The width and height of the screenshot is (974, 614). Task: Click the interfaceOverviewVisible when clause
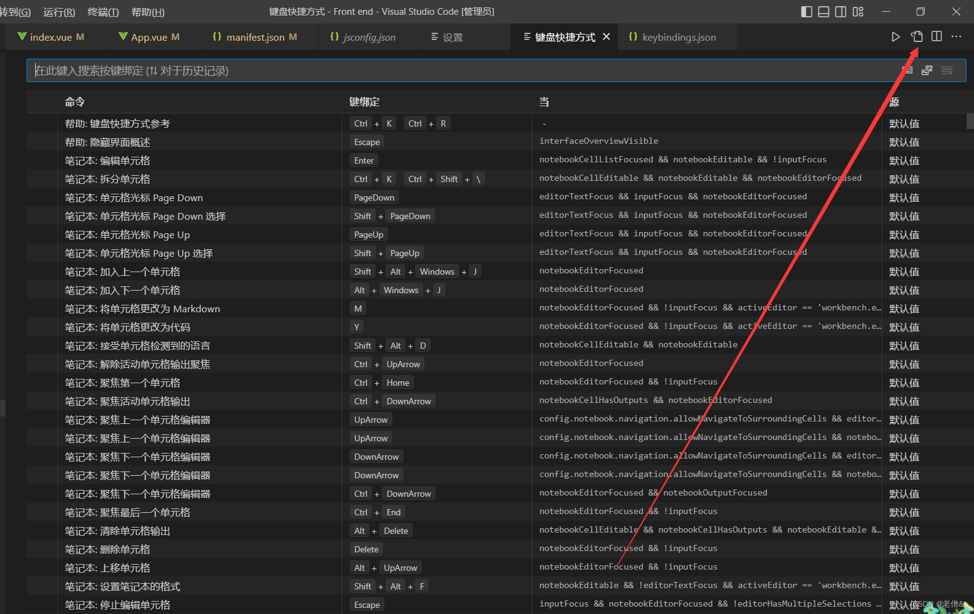click(598, 141)
